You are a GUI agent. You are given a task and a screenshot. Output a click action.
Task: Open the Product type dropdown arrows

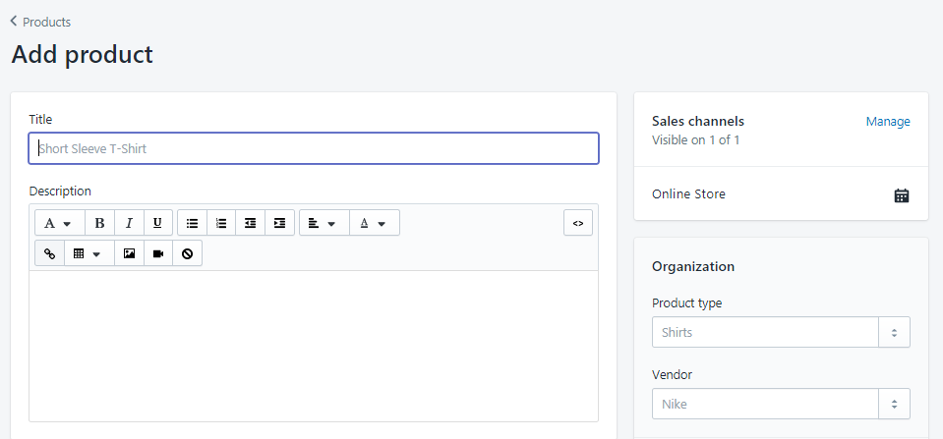click(894, 332)
